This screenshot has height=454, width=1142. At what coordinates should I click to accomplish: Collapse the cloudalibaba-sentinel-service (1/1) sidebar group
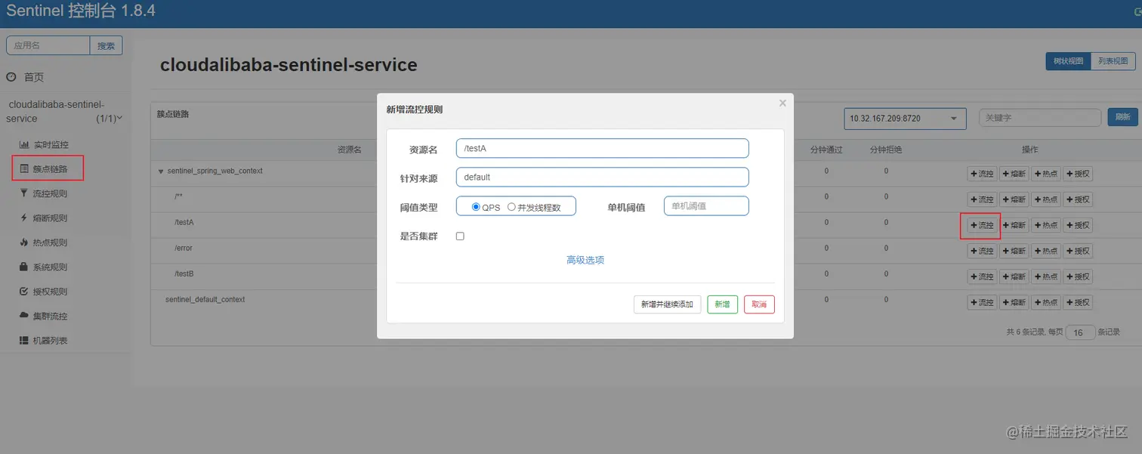65,112
